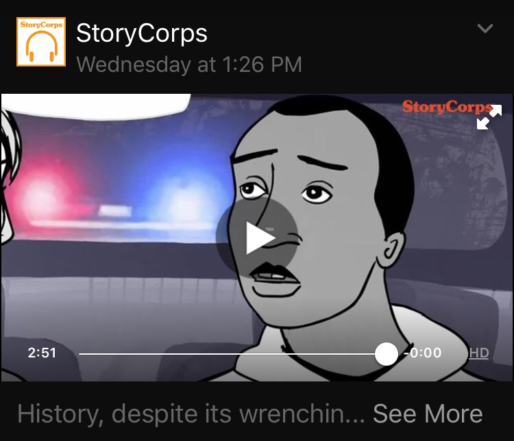Screen dimensions: 514x441
Task: Click the video progress slider knob
Action: (x=387, y=354)
